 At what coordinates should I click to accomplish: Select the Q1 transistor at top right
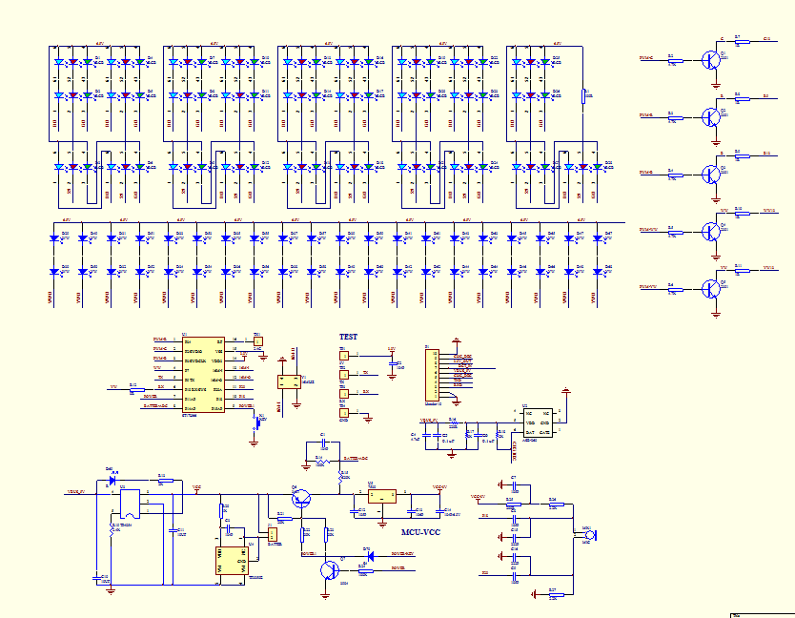(x=710, y=60)
